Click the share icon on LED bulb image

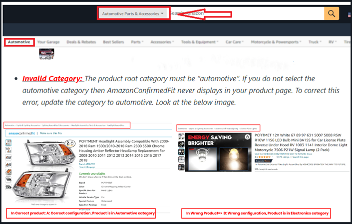click(246, 136)
